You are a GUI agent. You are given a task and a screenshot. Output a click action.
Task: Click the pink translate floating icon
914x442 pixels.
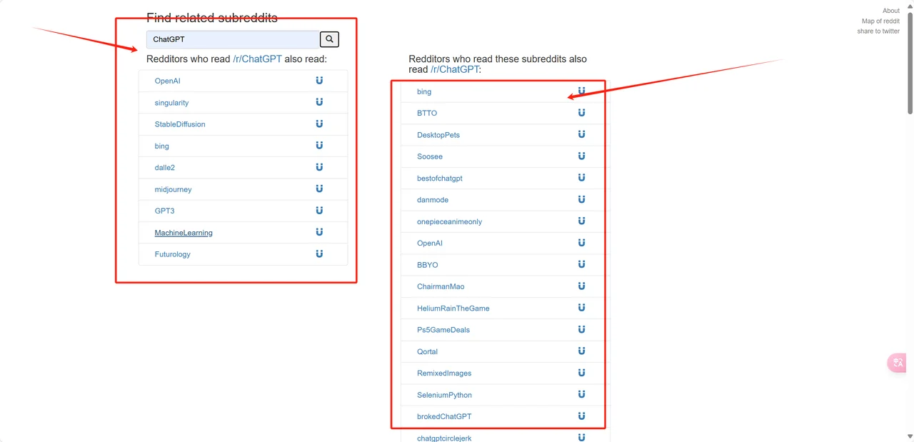point(898,363)
